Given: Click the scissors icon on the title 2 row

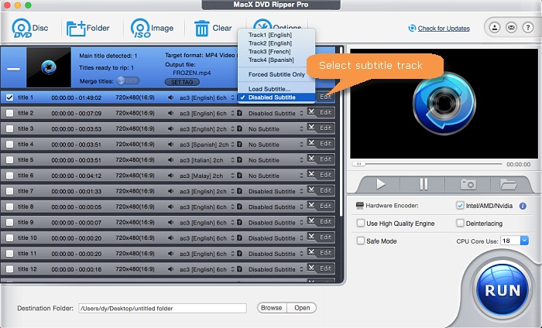Looking at the screenshot, I should pyautogui.click(x=311, y=112).
